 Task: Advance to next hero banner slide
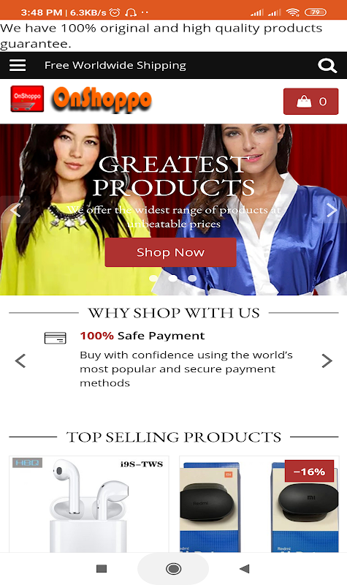[332, 210]
